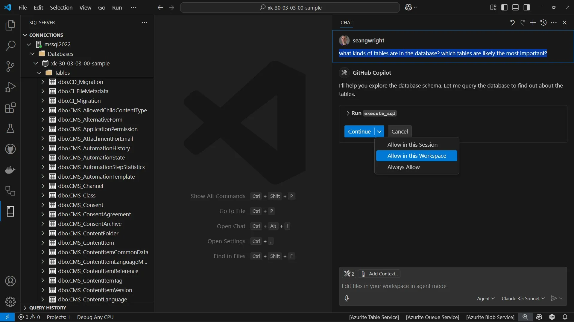Screen dimensions: 574x322
Task: Toggle bottom panel visibility
Action: (516, 7)
